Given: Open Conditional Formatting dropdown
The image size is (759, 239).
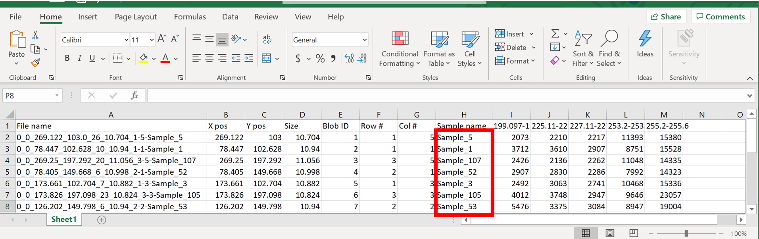Looking at the screenshot, I should pyautogui.click(x=400, y=49).
